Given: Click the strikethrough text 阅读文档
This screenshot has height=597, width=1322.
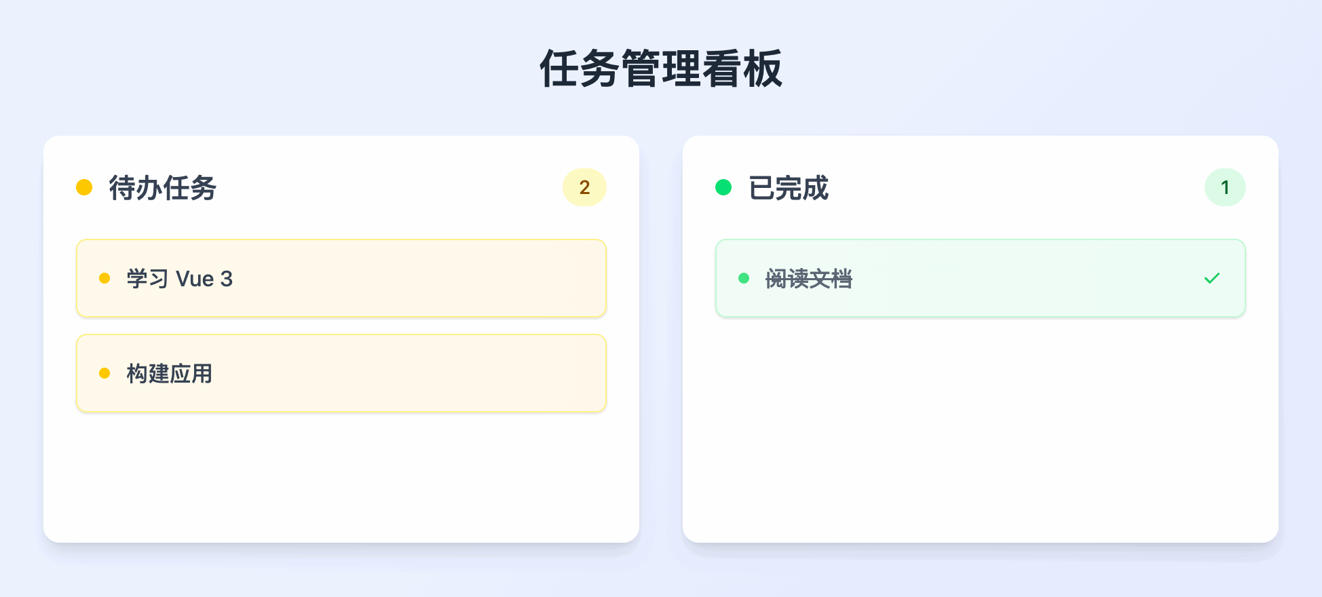Looking at the screenshot, I should pyautogui.click(x=809, y=278).
